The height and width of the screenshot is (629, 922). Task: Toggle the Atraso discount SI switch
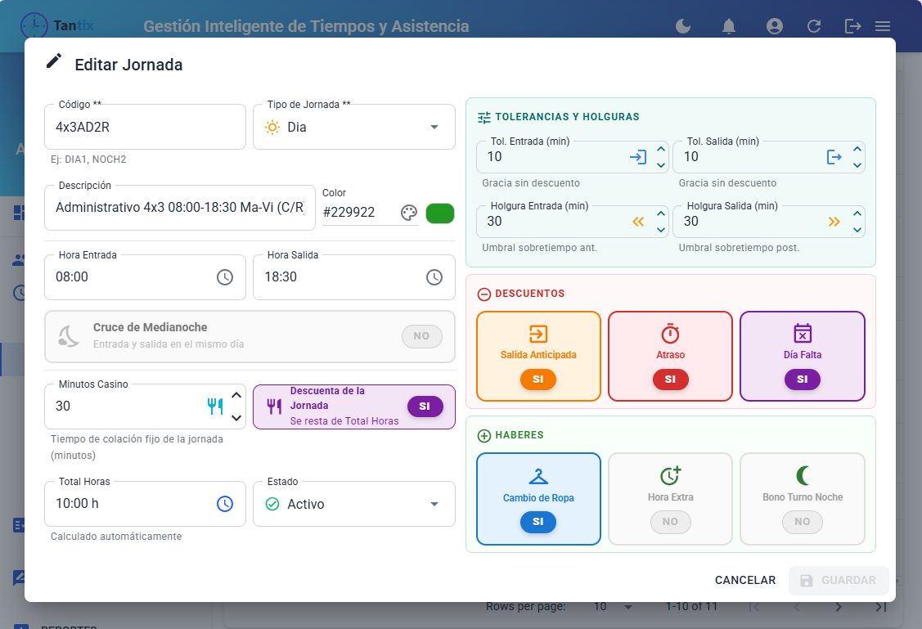(670, 380)
